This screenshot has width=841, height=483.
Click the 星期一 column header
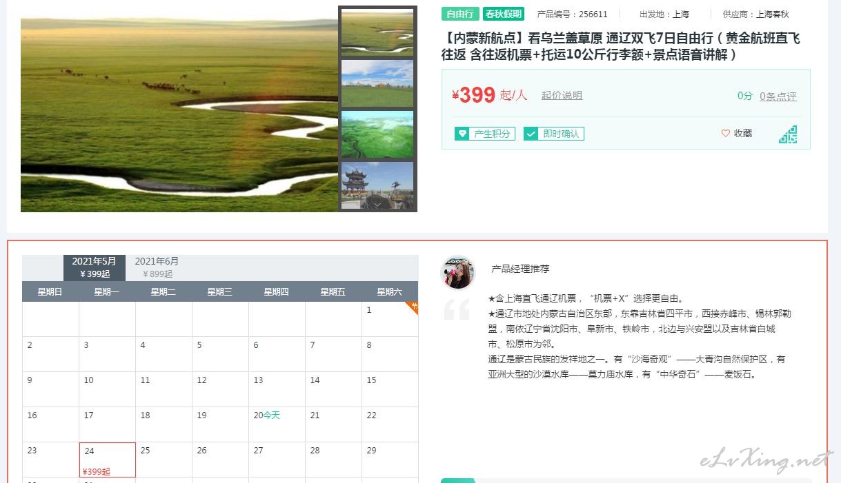click(107, 291)
